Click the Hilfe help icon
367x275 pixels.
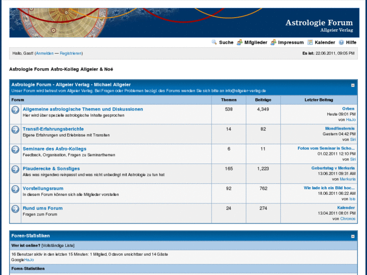coord(341,42)
